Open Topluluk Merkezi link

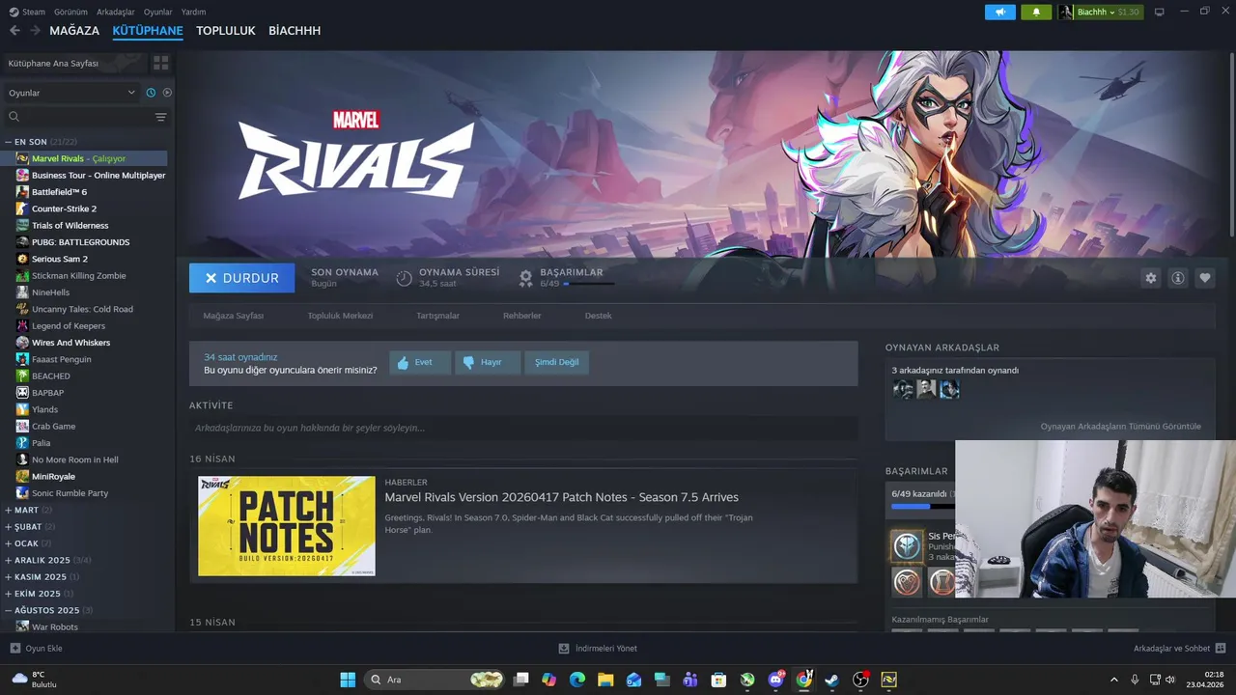[x=340, y=316]
